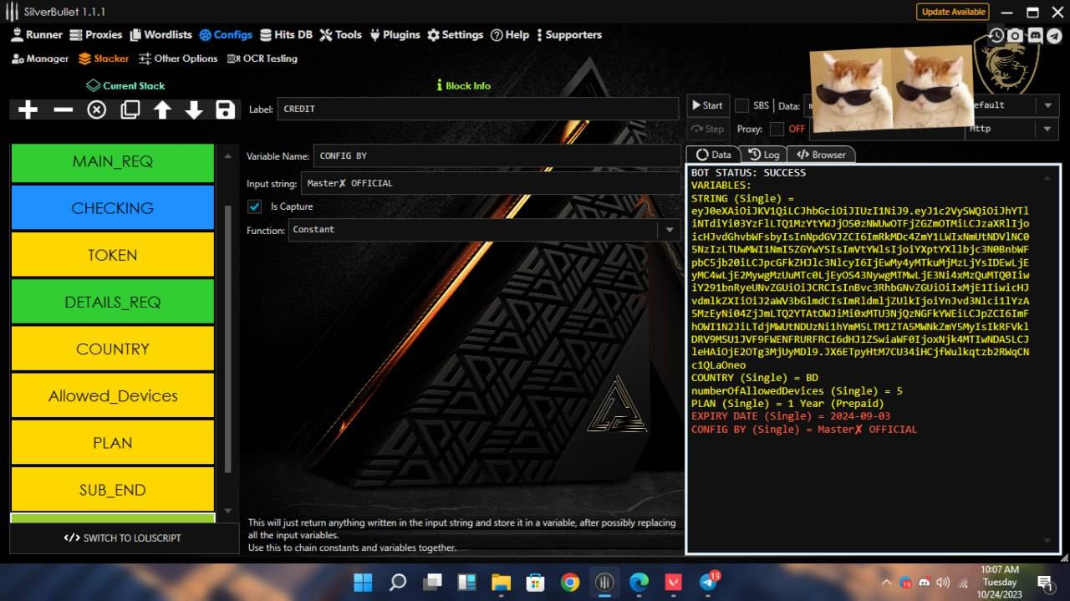
Task: Expand the Function dropdown showing Constant
Action: click(x=669, y=230)
